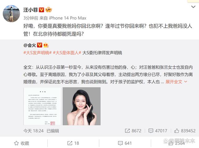199x148 pixels.
Task: Toggle like on the post with 2364
Action: pos(177,143)
